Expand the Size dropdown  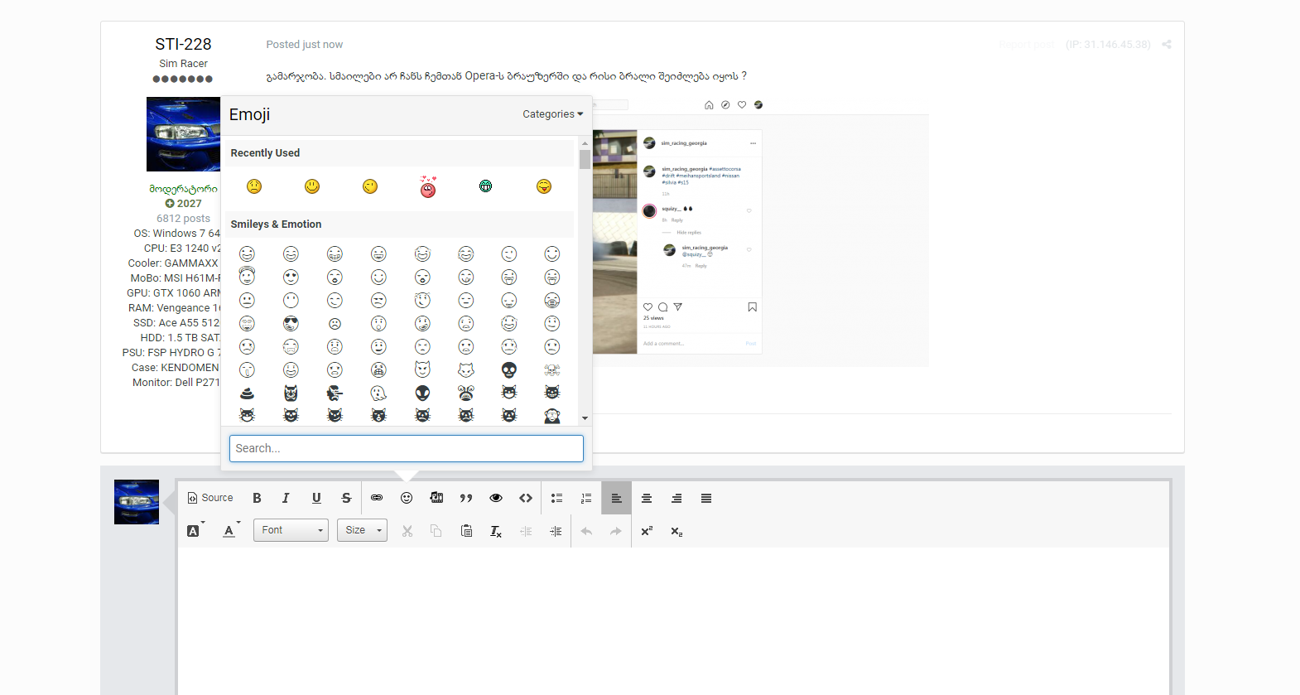tap(362, 530)
